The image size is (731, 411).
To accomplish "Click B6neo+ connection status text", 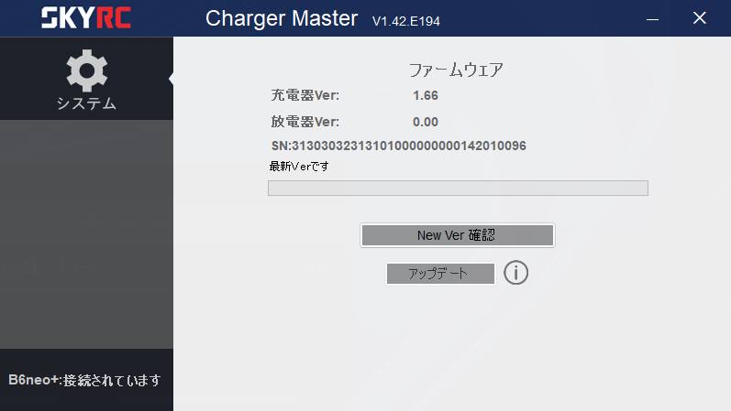I will pos(84,380).
